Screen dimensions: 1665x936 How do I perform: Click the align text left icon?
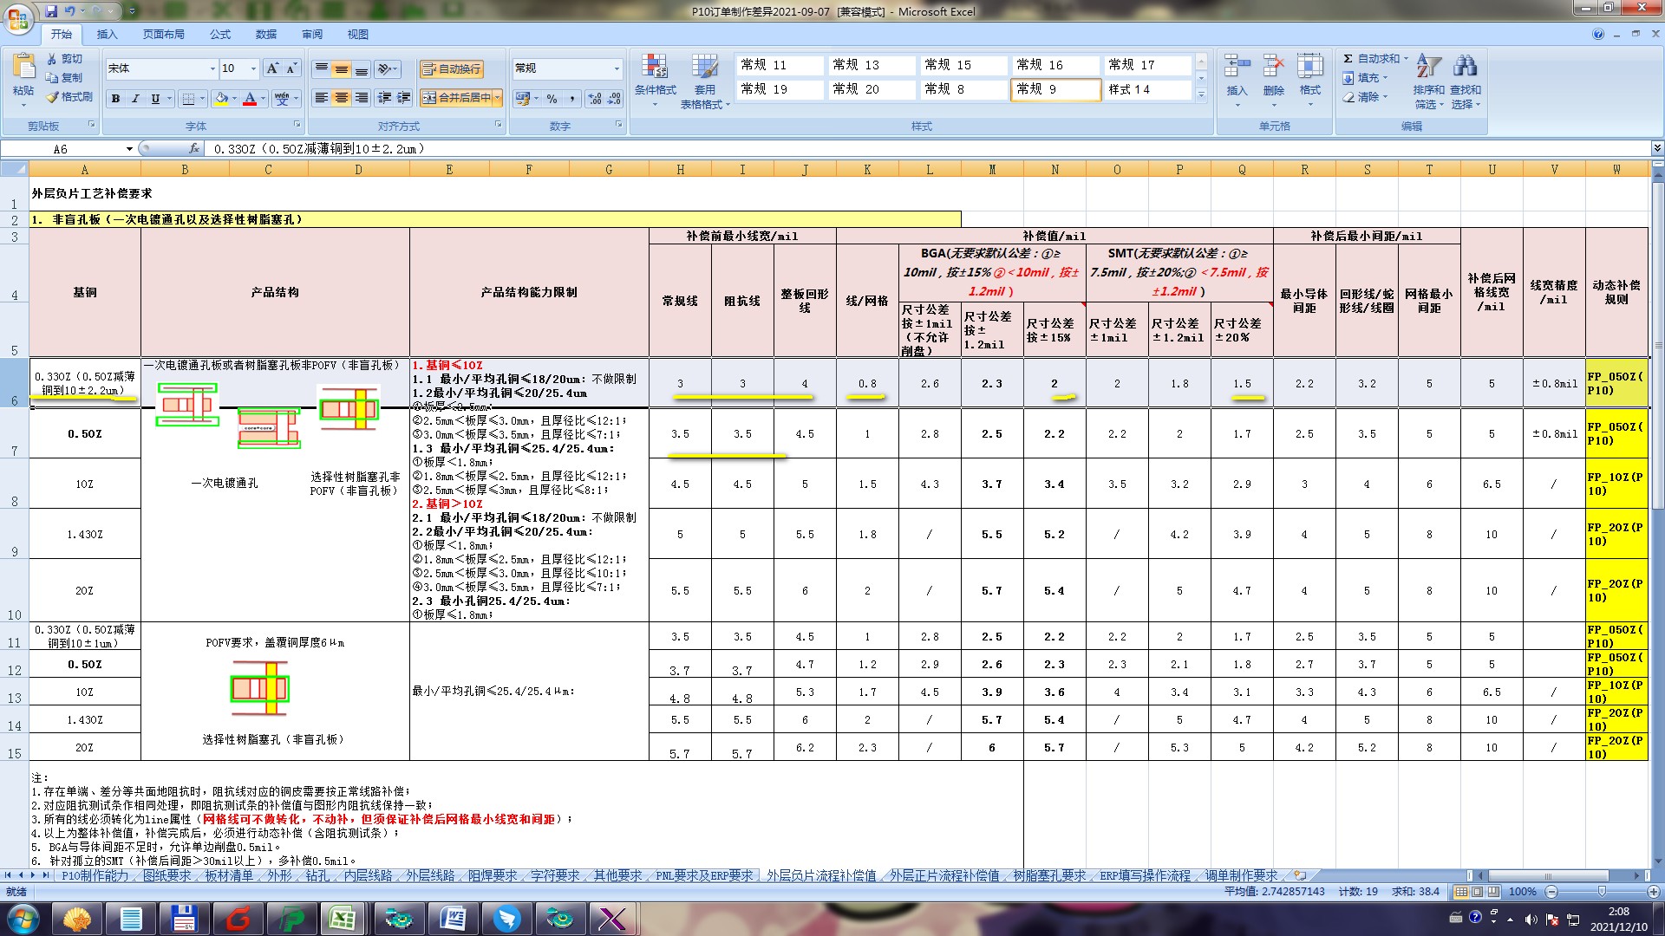click(x=322, y=98)
